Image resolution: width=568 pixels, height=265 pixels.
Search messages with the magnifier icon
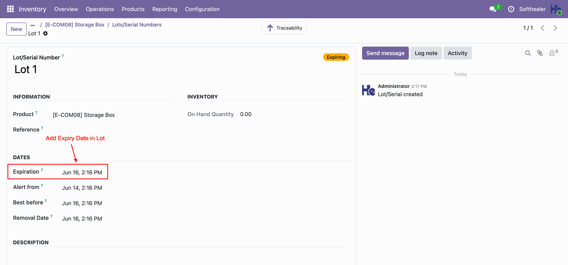[x=528, y=53]
